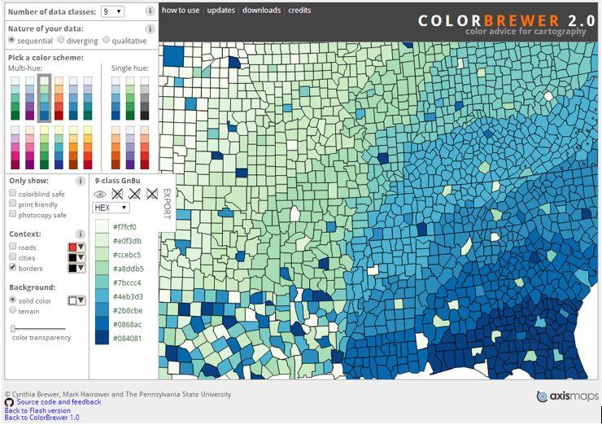Viewport: 602px width, 425px height.
Task: Open the Only show info icon
Action: pos(81,181)
